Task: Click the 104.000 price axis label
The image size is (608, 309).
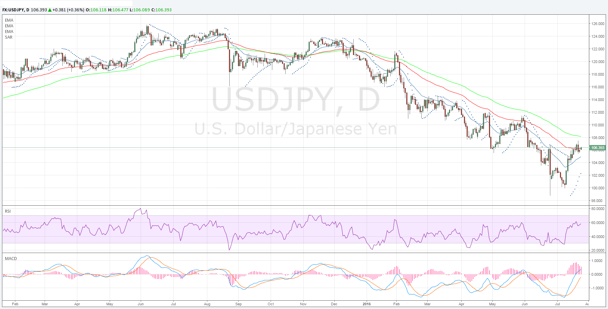Action: (x=598, y=163)
